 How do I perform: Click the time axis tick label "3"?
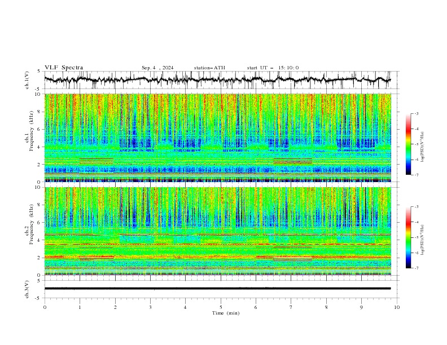pyautogui.click(x=150, y=307)
